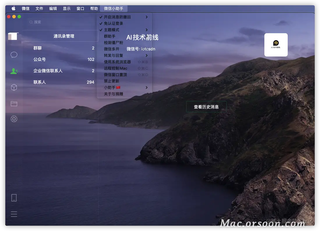320x231 pixels.
Task: Choose 检测僵尸粉 menu item
Action: (x=124, y=43)
